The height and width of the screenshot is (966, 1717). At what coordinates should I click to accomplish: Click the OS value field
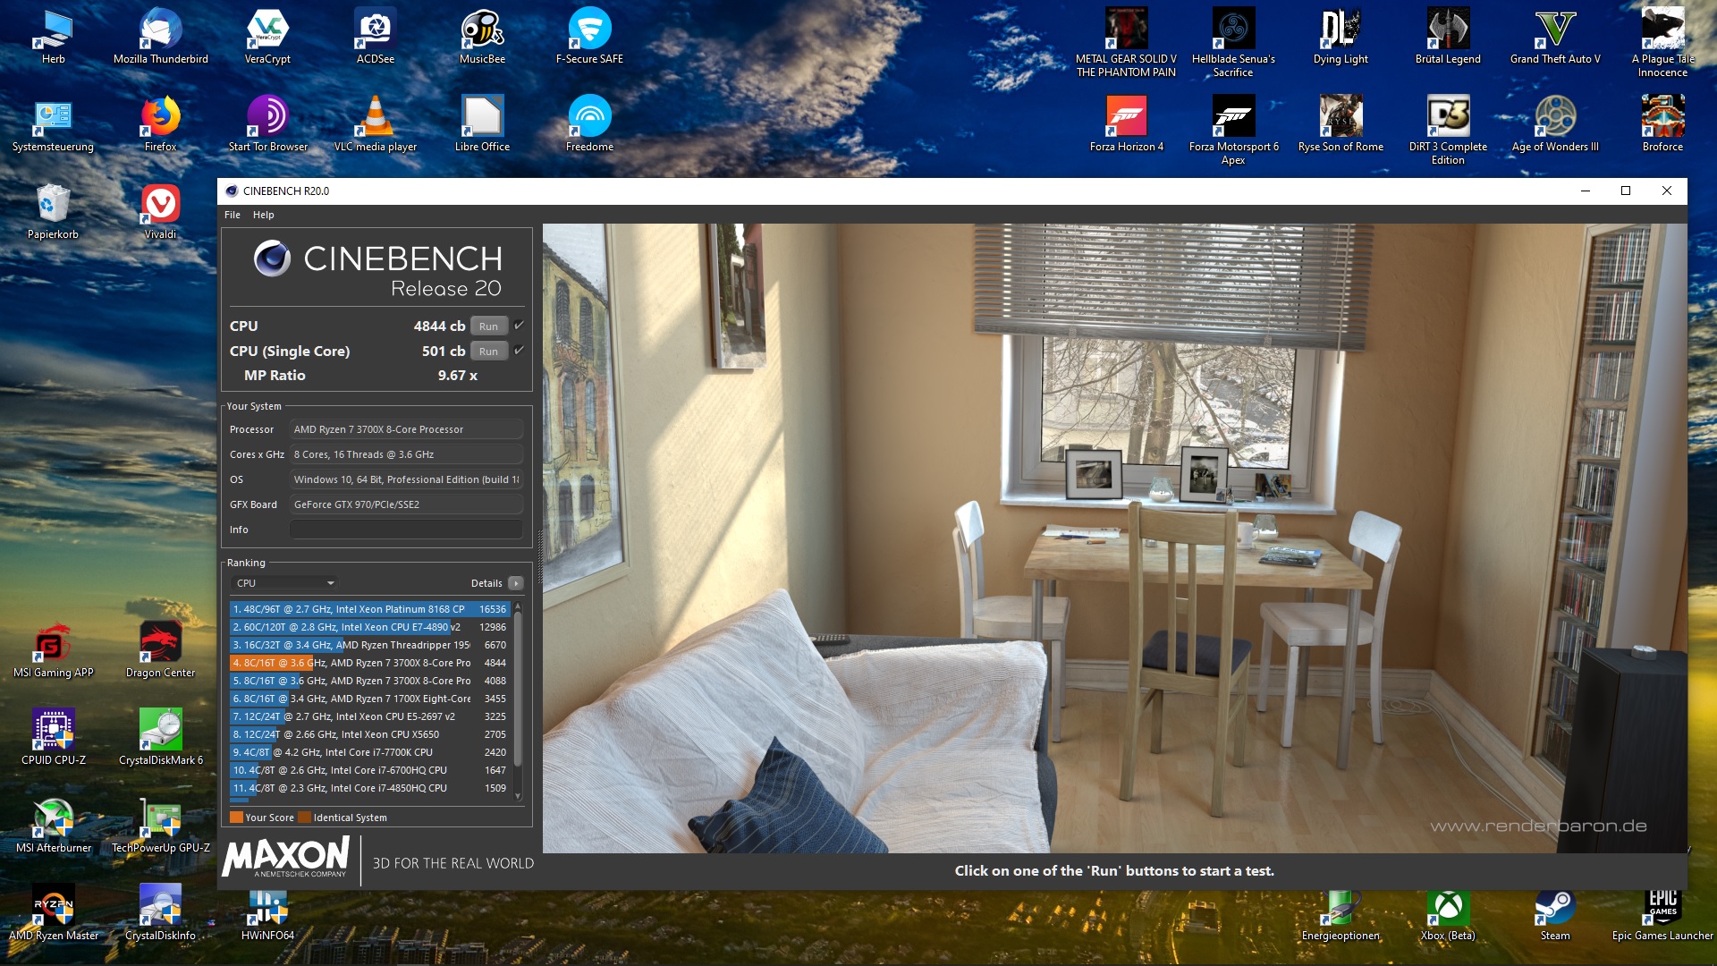pos(406,479)
